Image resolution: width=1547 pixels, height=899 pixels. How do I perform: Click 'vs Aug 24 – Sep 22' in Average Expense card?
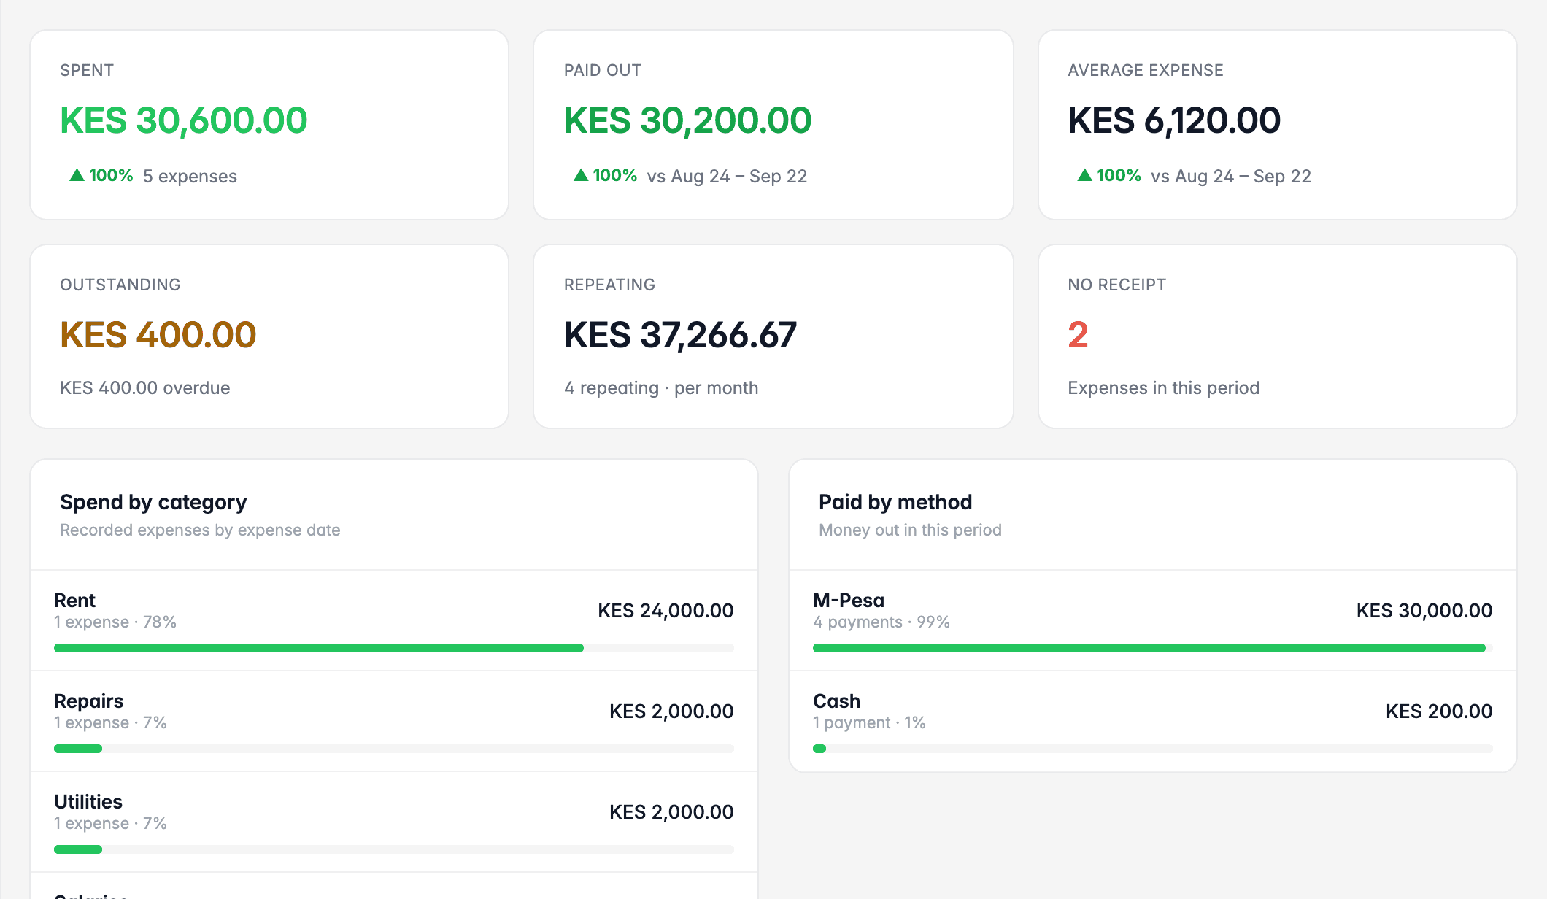coord(1231,177)
